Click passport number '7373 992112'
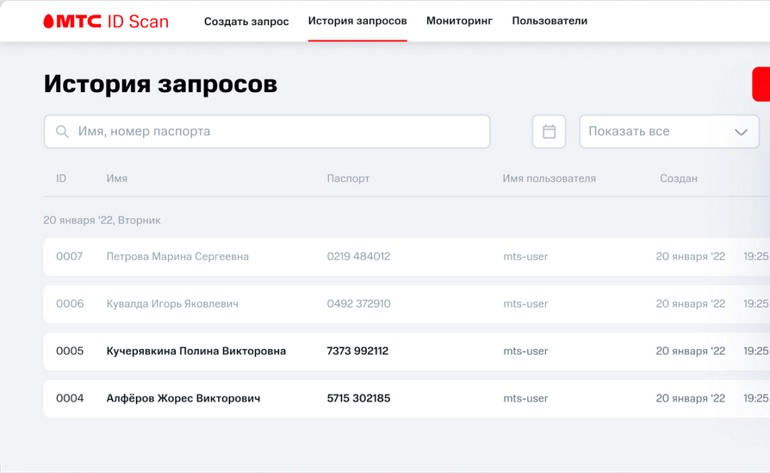 coord(357,351)
